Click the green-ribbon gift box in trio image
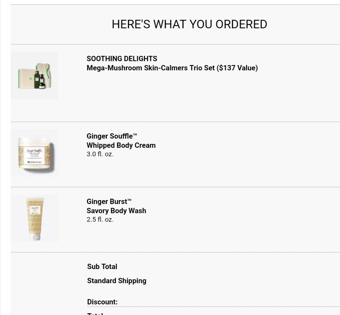 25,78
